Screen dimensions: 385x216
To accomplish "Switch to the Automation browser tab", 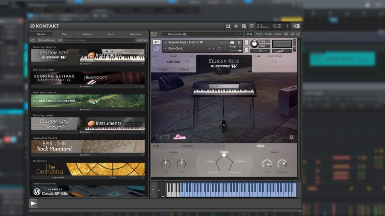I will [135, 34].
